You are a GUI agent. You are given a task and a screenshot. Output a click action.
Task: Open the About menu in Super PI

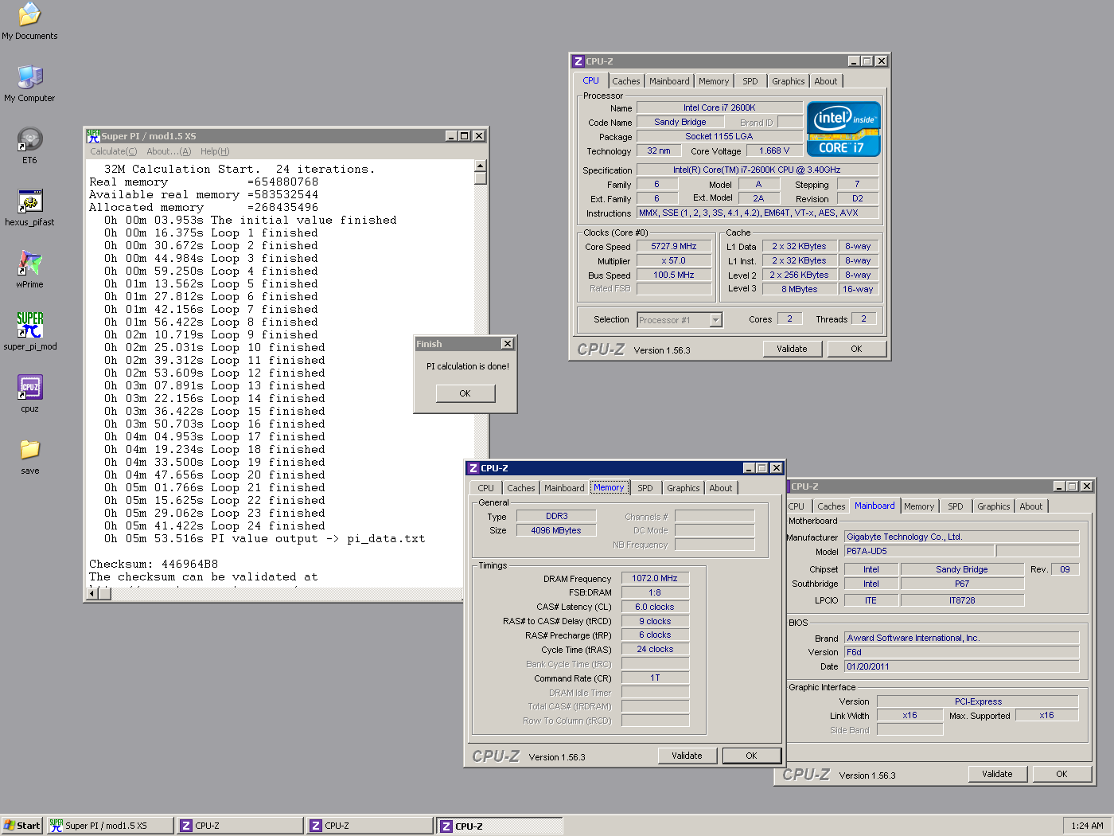(x=169, y=151)
